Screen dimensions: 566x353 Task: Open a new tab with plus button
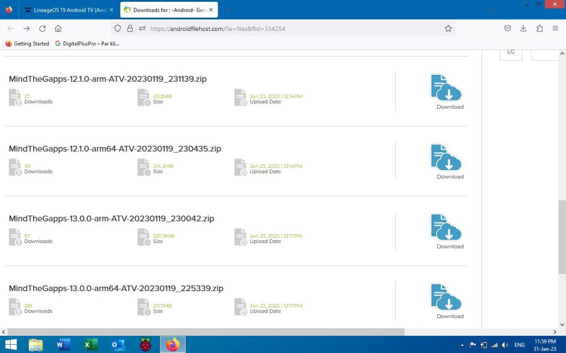pyautogui.click(x=227, y=10)
